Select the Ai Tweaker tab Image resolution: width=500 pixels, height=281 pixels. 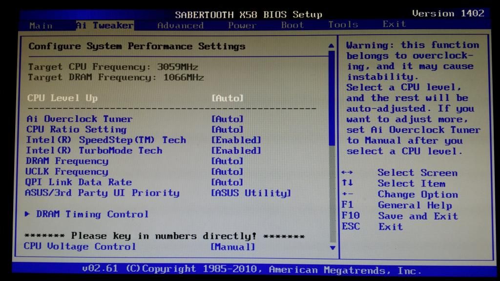click(105, 25)
